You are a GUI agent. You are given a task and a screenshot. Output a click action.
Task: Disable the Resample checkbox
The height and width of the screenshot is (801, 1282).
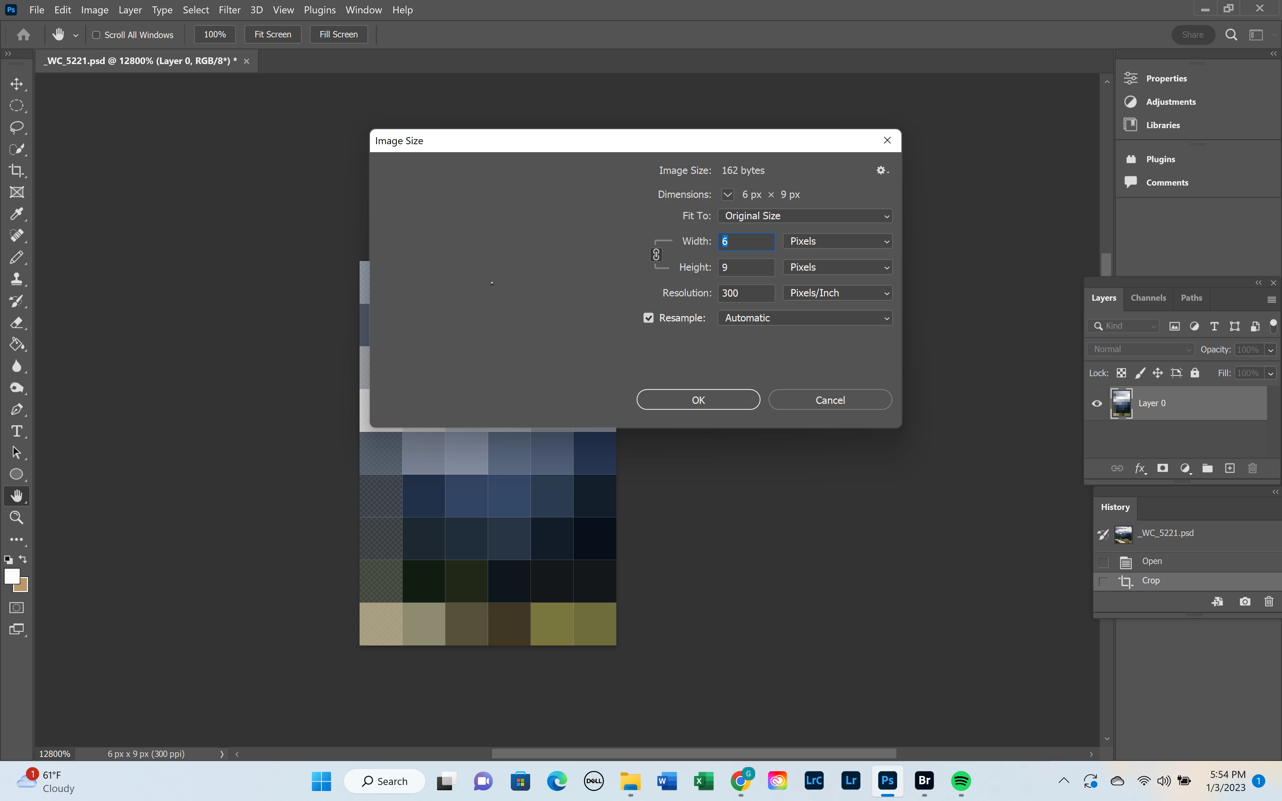click(648, 318)
